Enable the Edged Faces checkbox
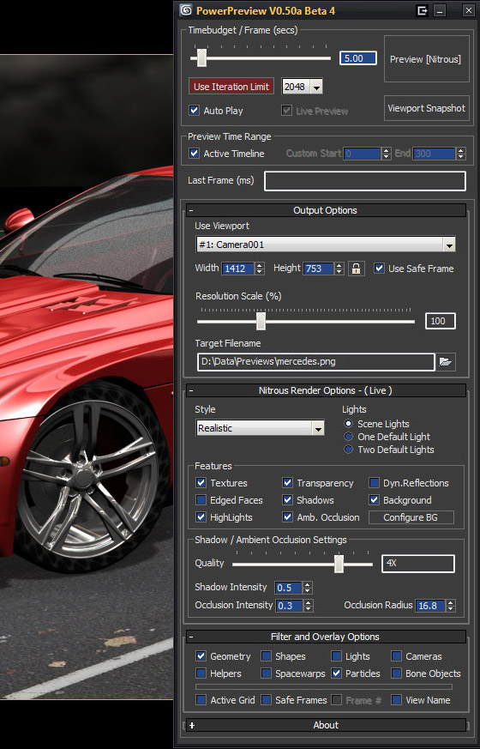 201,500
